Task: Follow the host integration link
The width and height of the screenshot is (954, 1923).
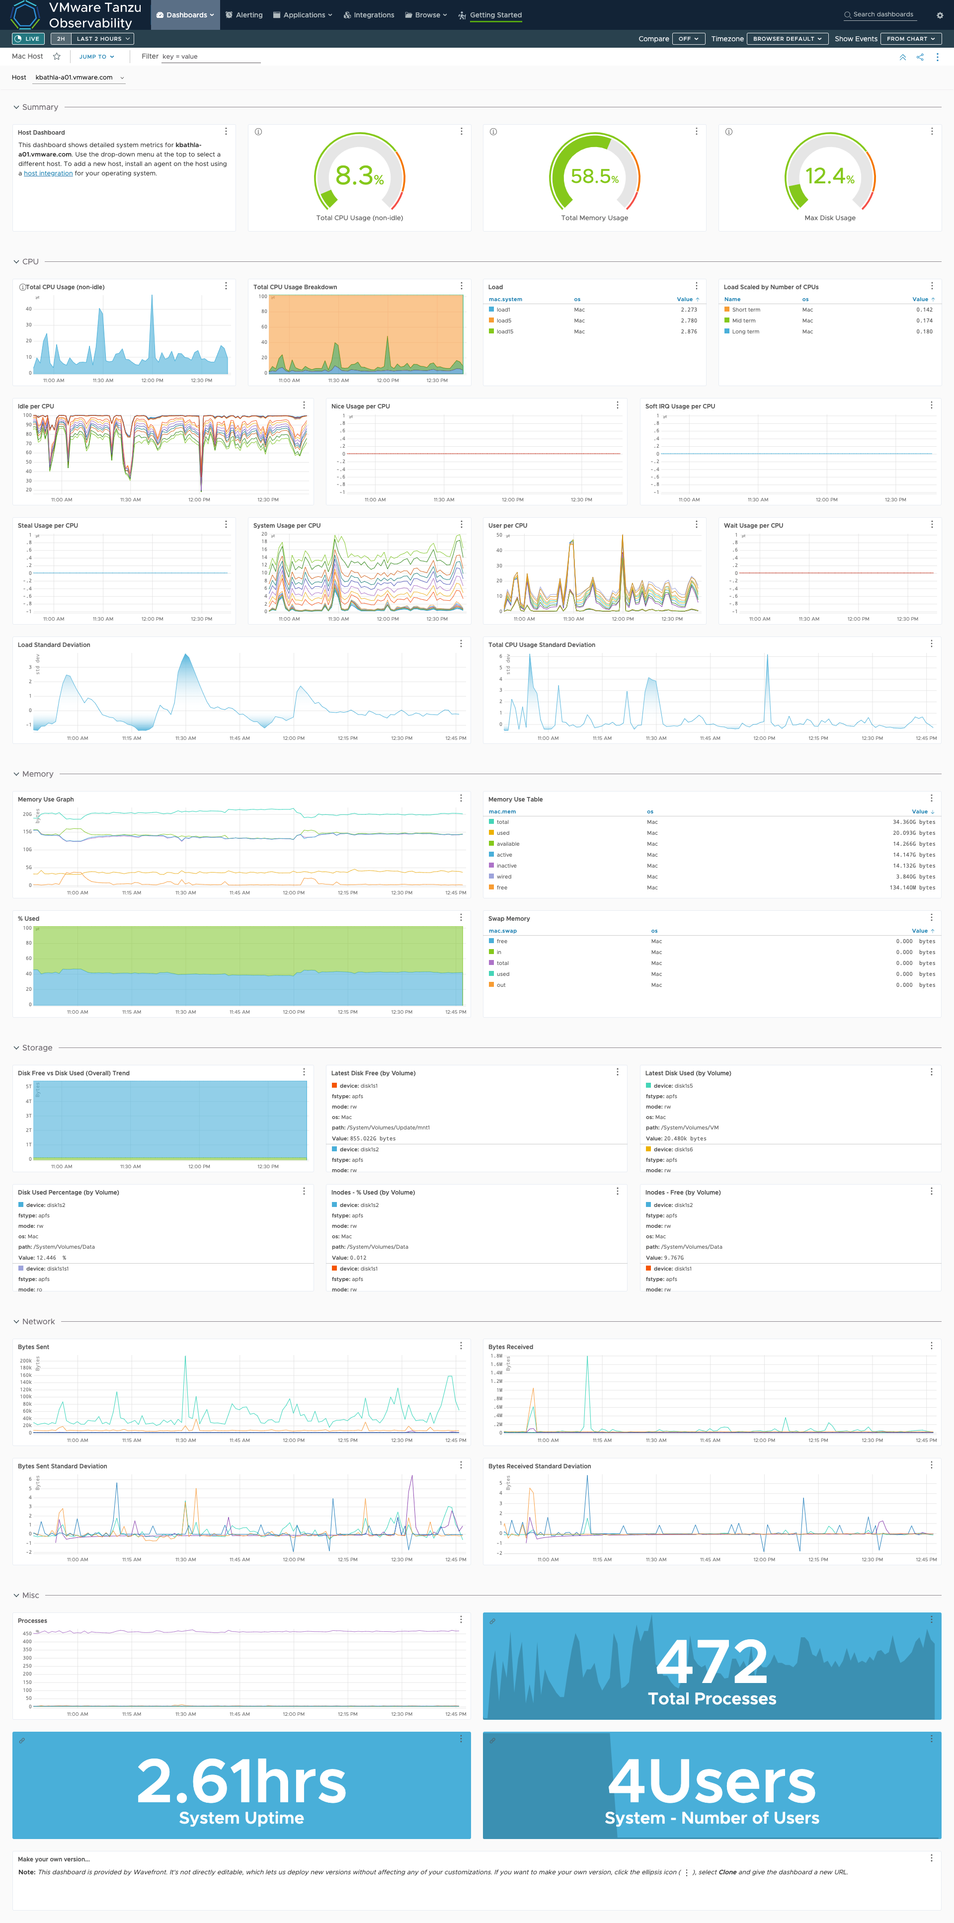Action: (48, 173)
